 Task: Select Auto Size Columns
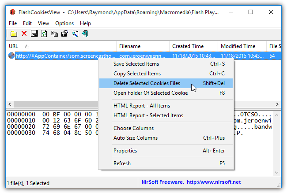[x=166, y=138]
